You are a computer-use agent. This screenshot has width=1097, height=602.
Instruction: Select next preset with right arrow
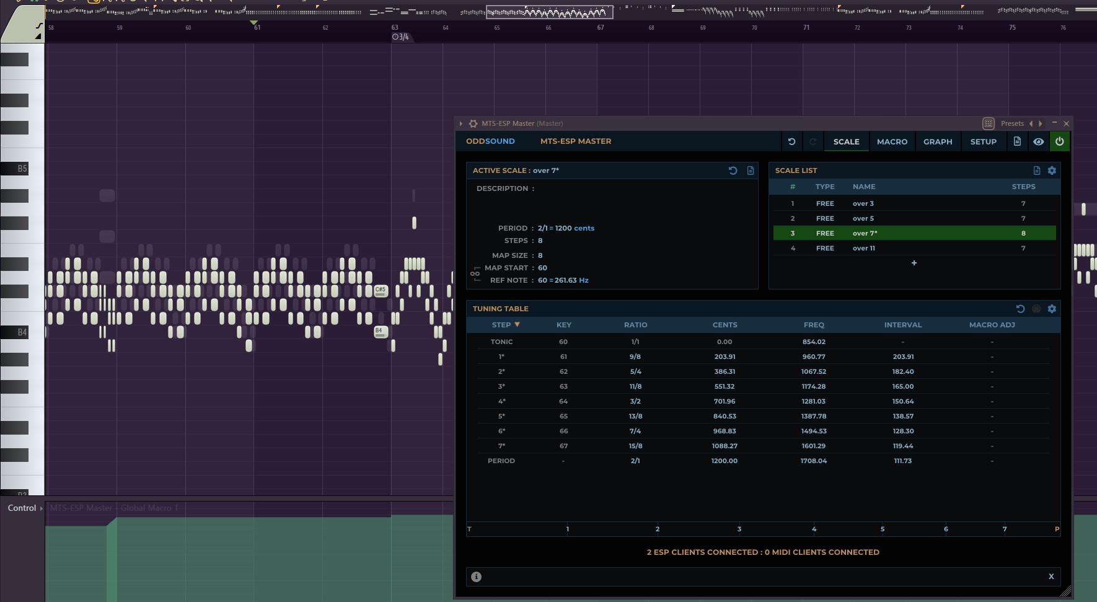point(1041,123)
